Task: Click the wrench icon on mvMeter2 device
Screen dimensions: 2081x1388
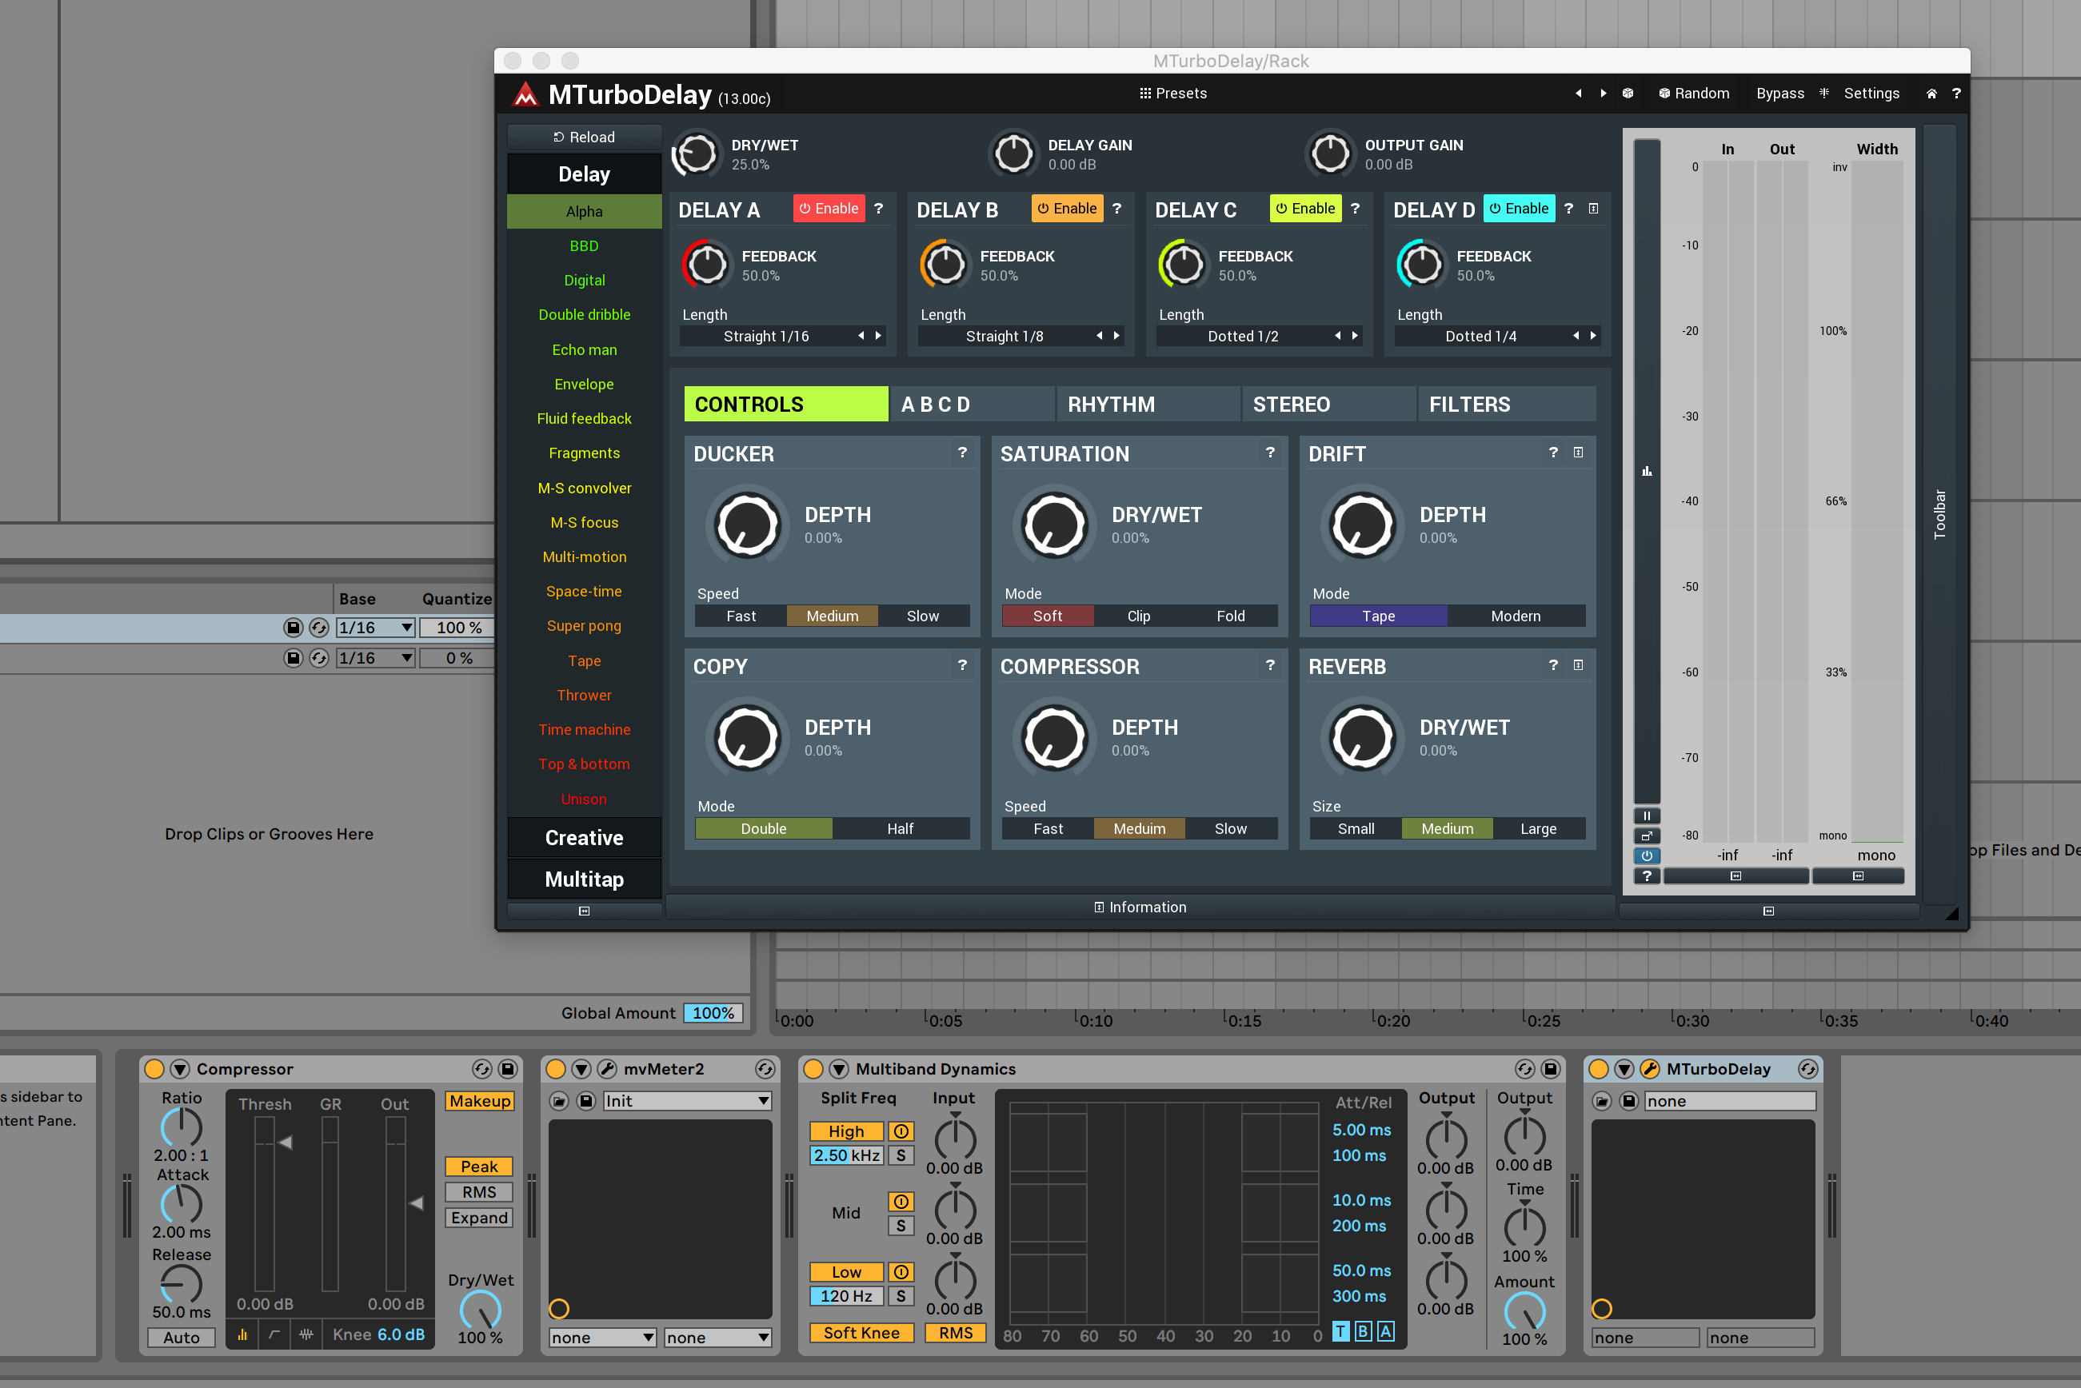Action: click(x=609, y=1069)
